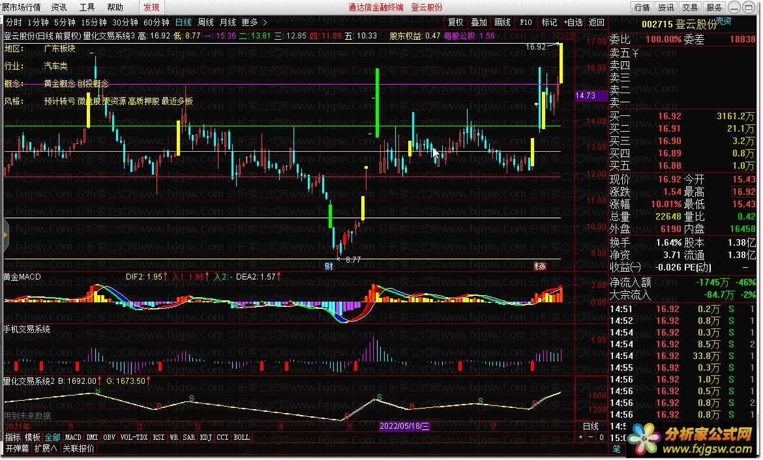Click the 0 reset button near 日线
763x460 pixels.
(601, 438)
